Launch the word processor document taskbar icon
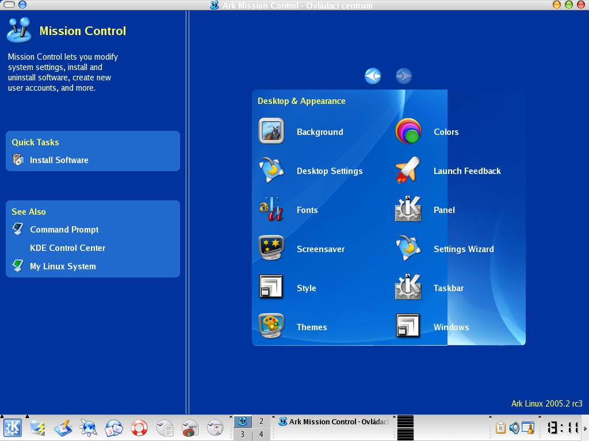589x441 pixels. (x=165, y=428)
